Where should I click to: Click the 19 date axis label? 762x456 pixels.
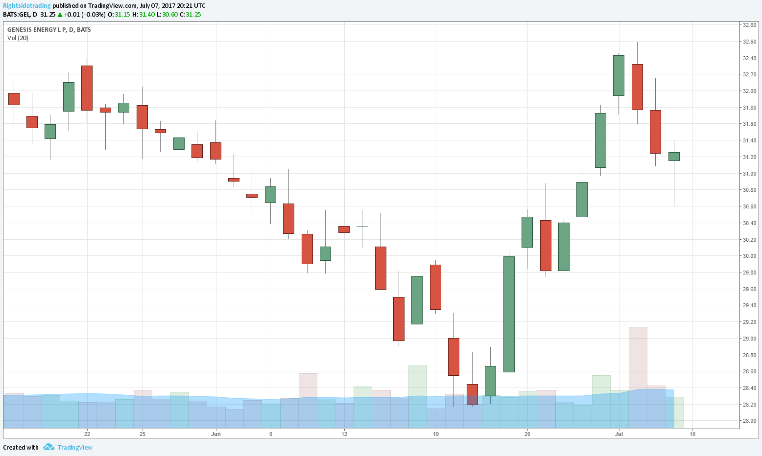pyautogui.click(x=436, y=434)
